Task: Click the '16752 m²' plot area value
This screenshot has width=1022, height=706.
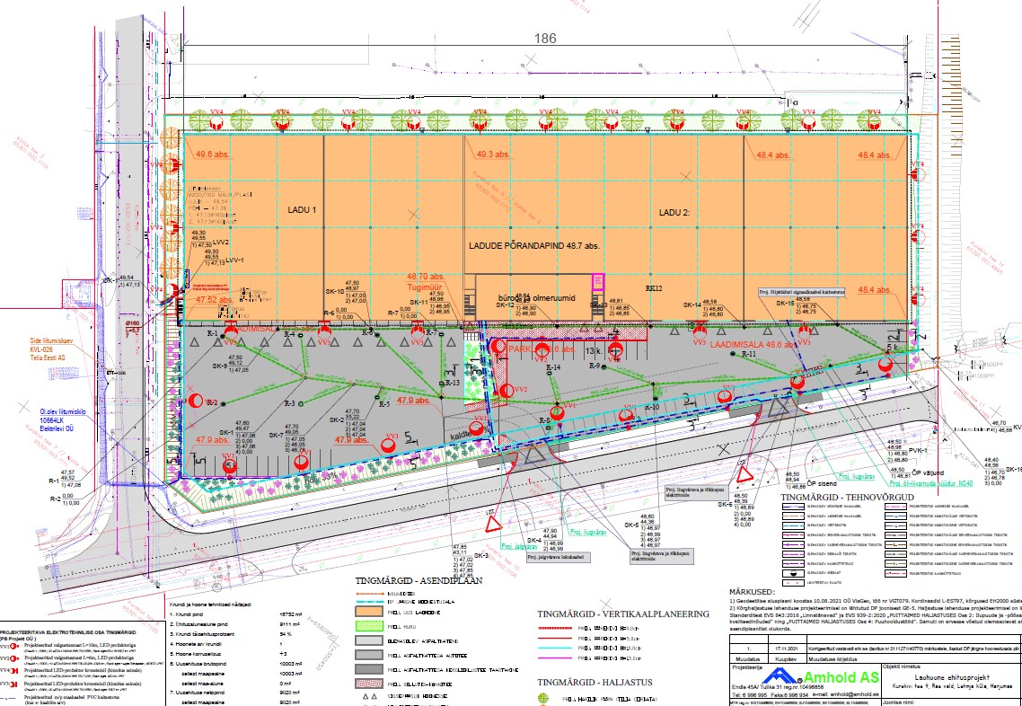Action: (x=290, y=614)
